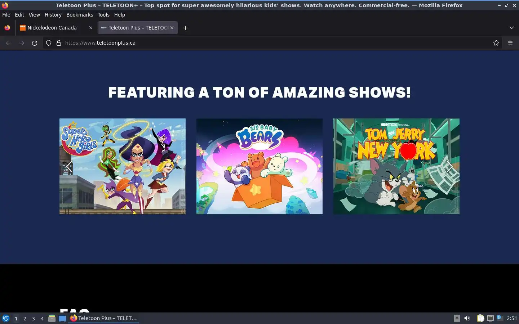519x324 pixels.
Task: Open the taskbar start menu icon
Action: click(5, 318)
